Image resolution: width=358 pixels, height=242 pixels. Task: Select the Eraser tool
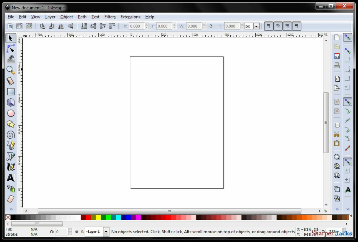pyautogui.click(x=11, y=199)
